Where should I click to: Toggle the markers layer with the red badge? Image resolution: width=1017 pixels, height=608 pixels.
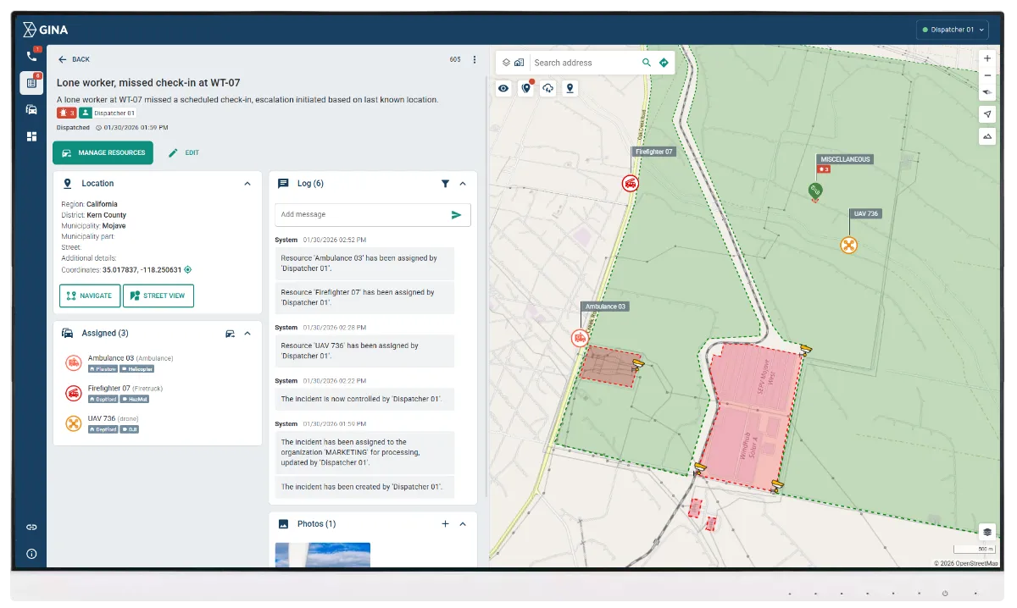525,88
